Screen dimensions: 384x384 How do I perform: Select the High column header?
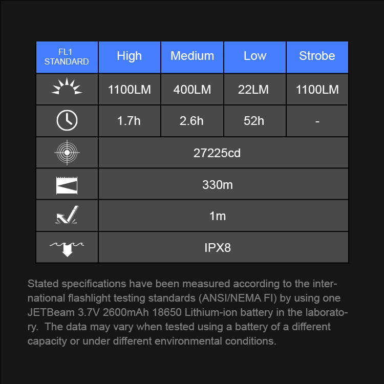click(129, 56)
